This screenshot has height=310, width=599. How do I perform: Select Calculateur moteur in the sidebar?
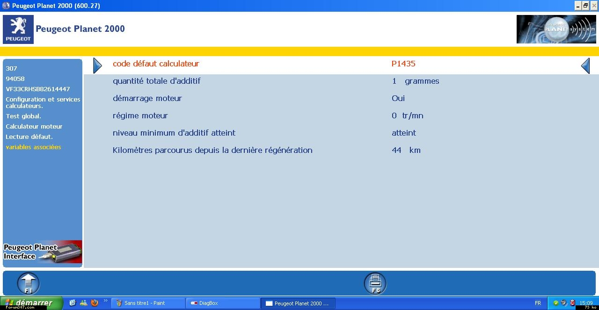tap(34, 126)
